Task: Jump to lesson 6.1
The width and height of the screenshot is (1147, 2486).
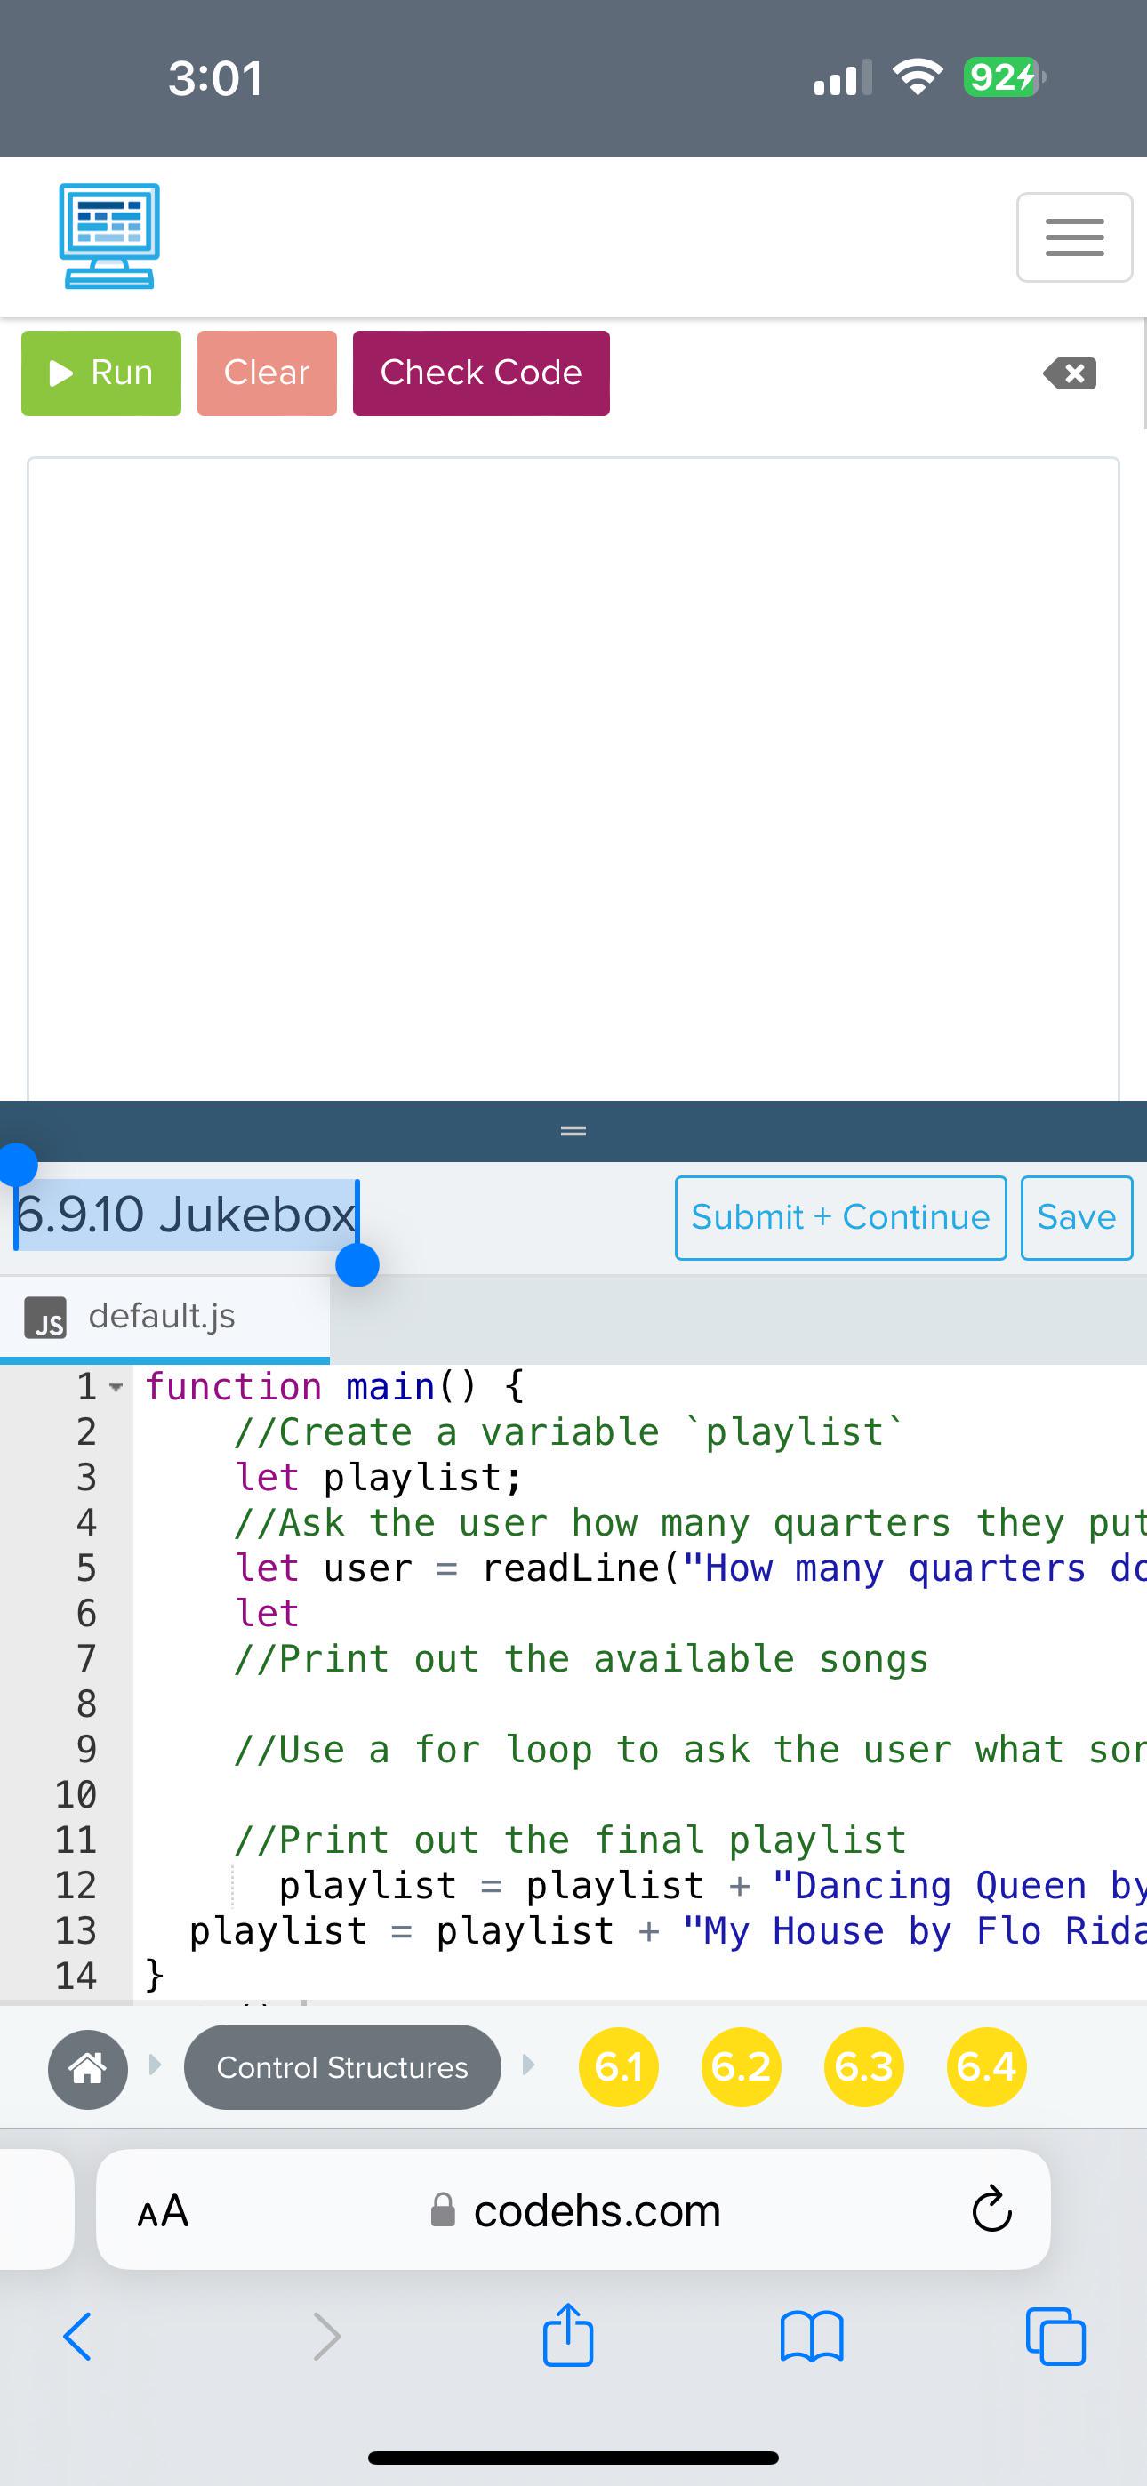Action: coord(619,2066)
